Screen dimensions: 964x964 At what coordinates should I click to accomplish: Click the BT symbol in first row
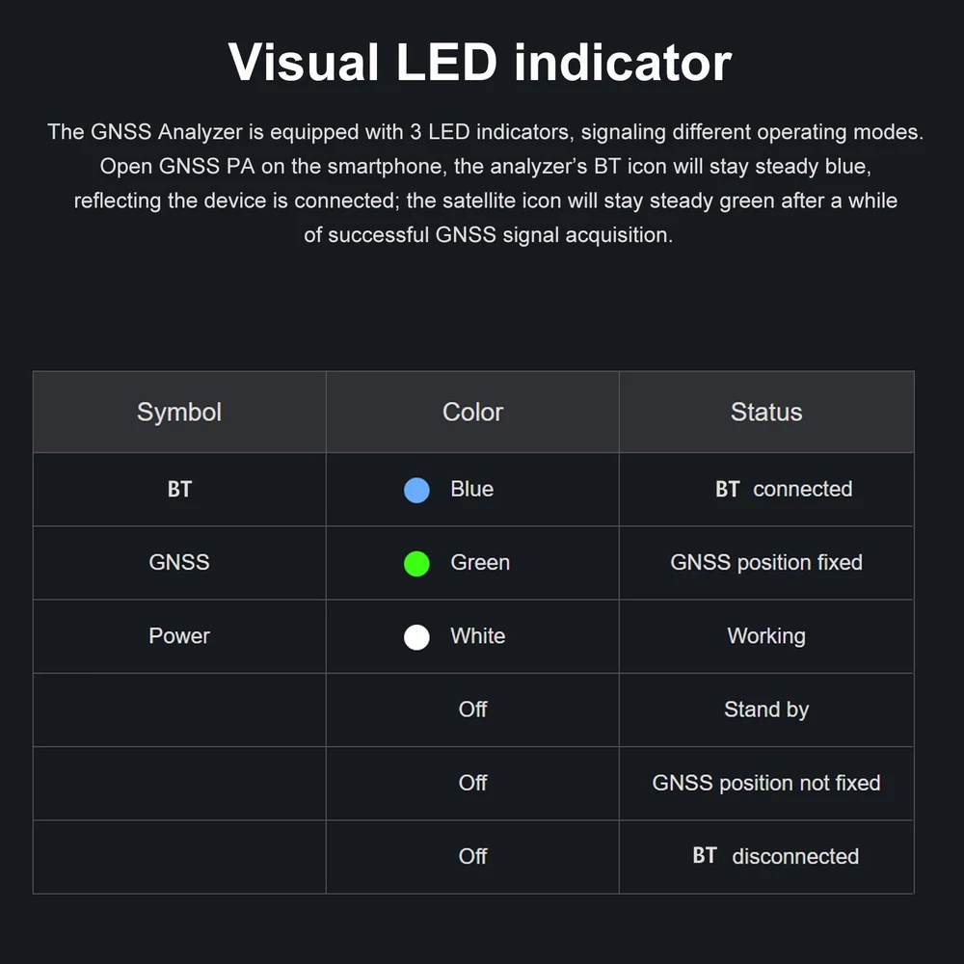point(179,490)
